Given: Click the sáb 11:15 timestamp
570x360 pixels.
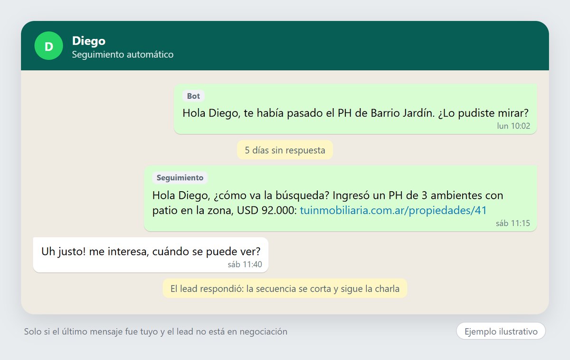Looking at the screenshot, I should coord(513,223).
